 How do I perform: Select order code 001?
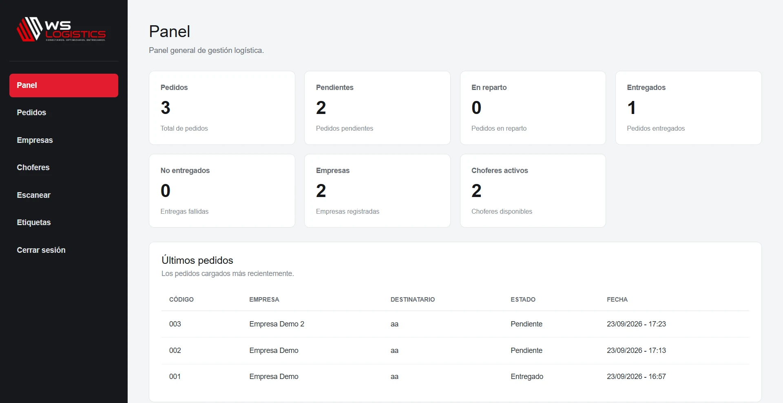[175, 377]
